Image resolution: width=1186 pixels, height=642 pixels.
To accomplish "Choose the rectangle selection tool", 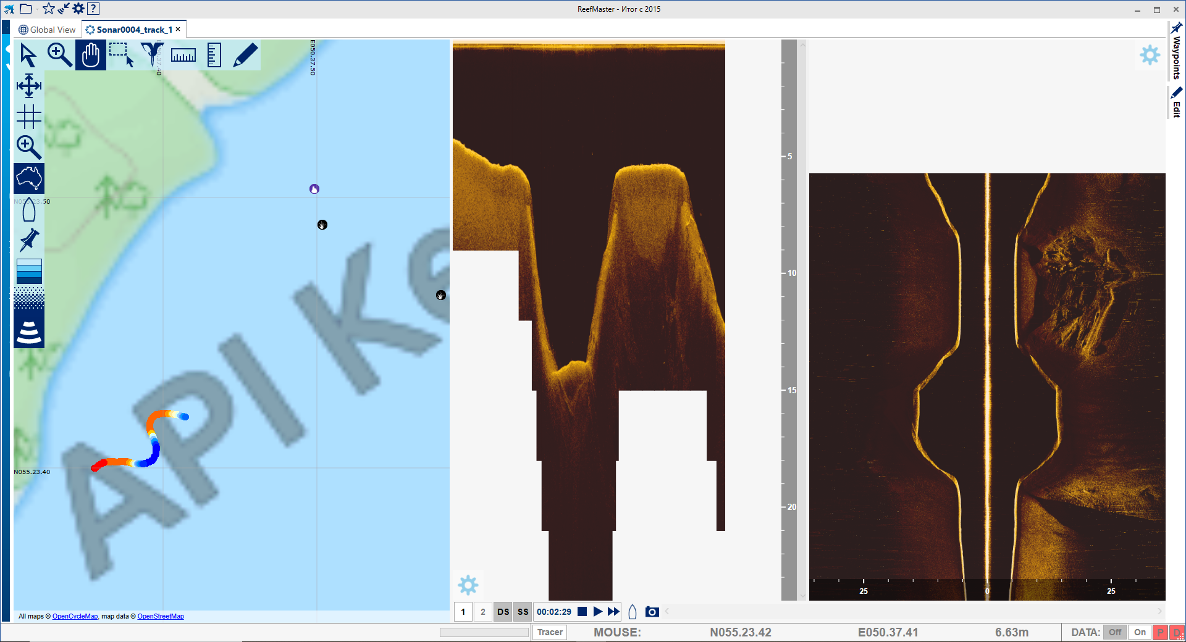I will (x=122, y=55).
